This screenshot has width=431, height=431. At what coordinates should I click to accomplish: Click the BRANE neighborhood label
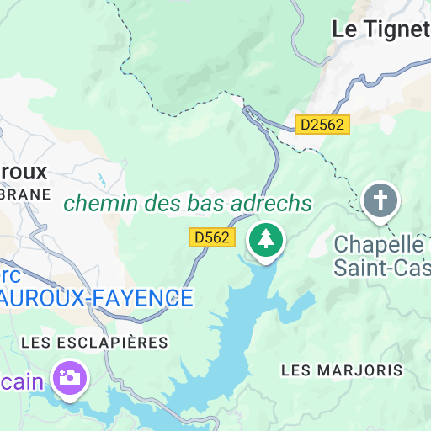coord(25,194)
